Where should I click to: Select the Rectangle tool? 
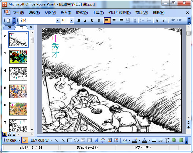(x=70, y=140)
